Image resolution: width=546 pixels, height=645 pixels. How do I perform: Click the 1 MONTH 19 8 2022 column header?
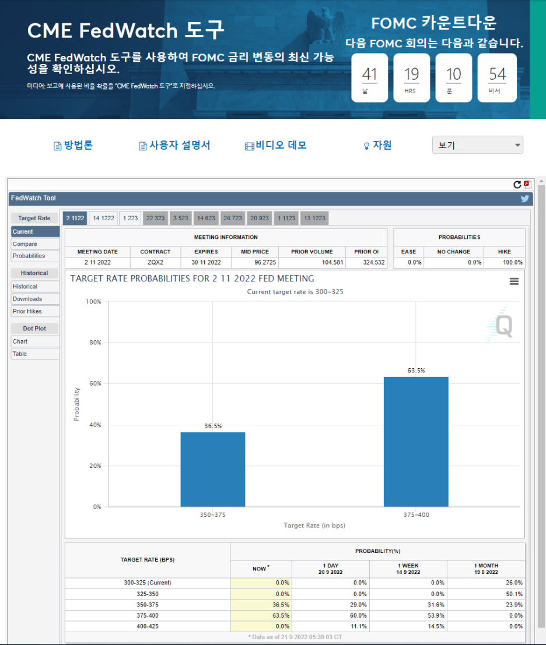[x=486, y=569]
